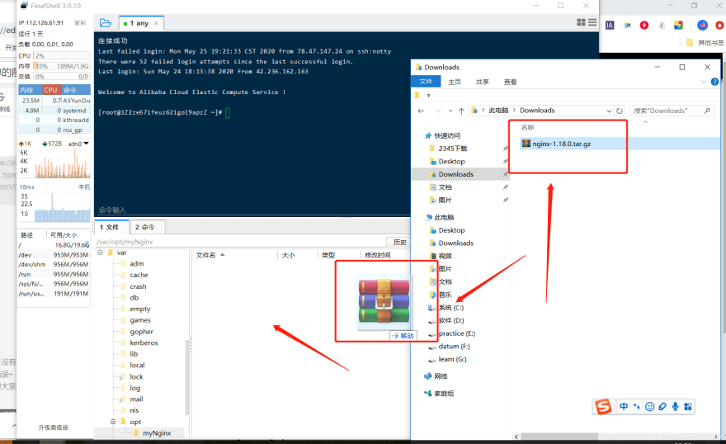Click Sogou voice input microphone icon
Viewport: 726px width, 444px height.
tap(676, 407)
